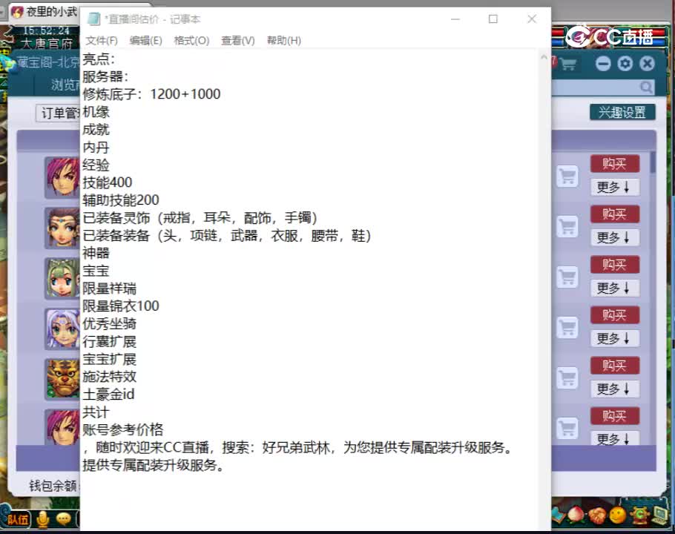Open the 格式(O) menu in Notepad

(x=191, y=41)
